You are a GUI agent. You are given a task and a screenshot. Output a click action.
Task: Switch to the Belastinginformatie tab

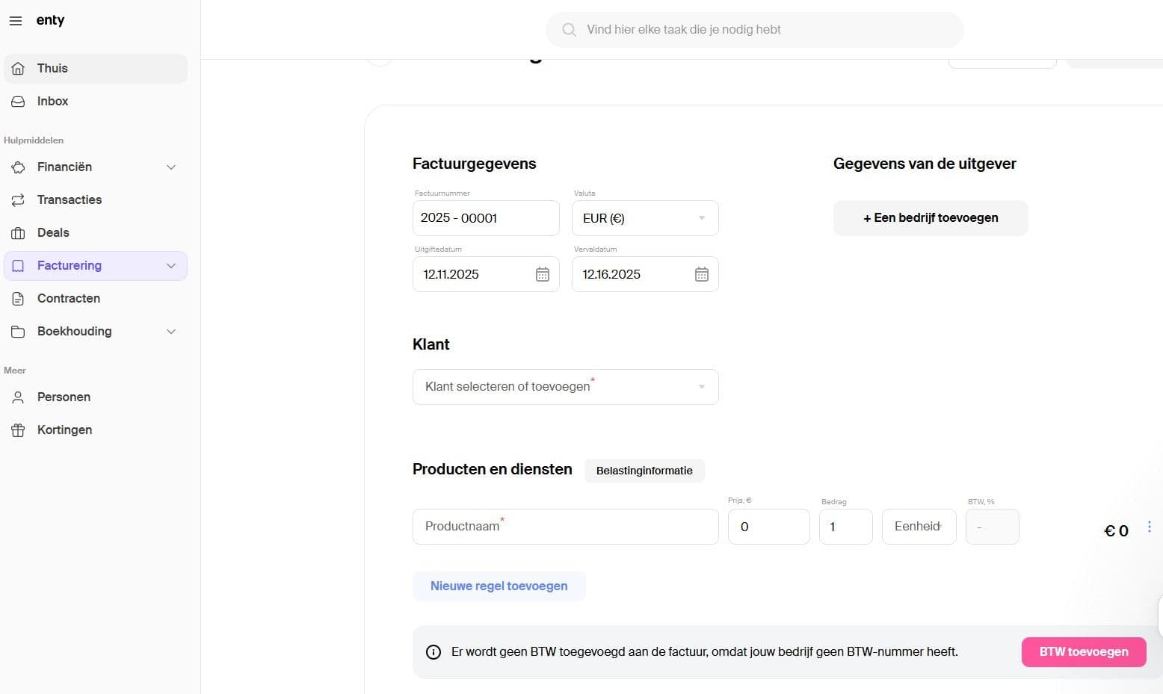pos(644,470)
